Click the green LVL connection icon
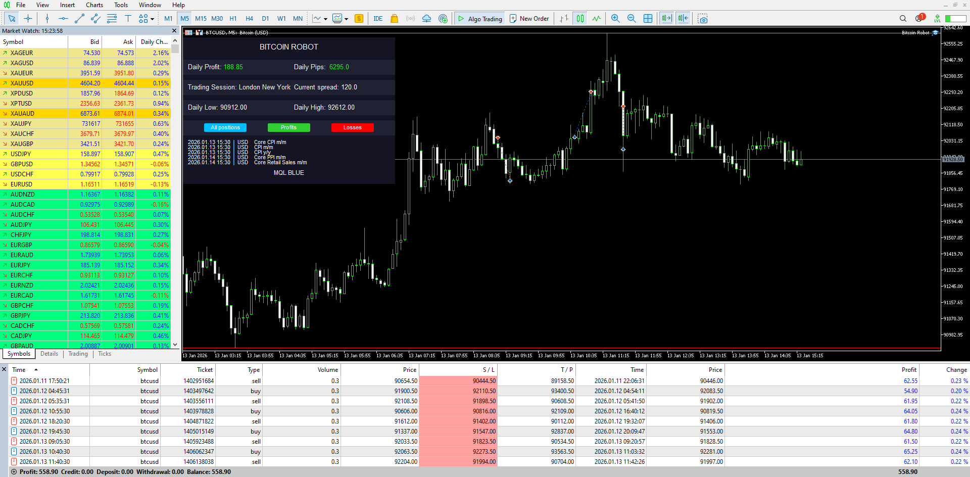The height and width of the screenshot is (477, 970). click(x=937, y=19)
